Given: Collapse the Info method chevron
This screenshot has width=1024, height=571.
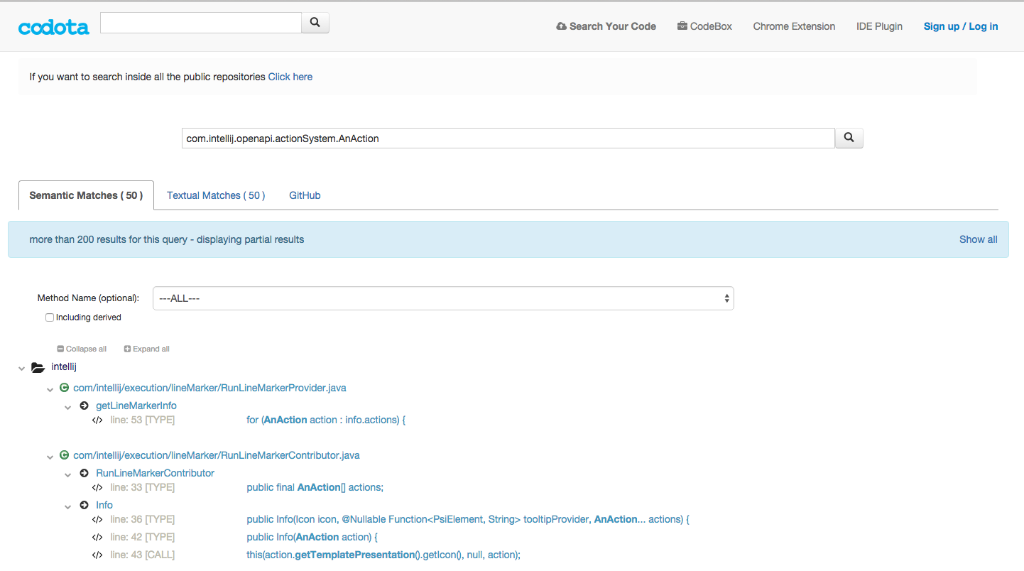Looking at the screenshot, I should click(67, 506).
